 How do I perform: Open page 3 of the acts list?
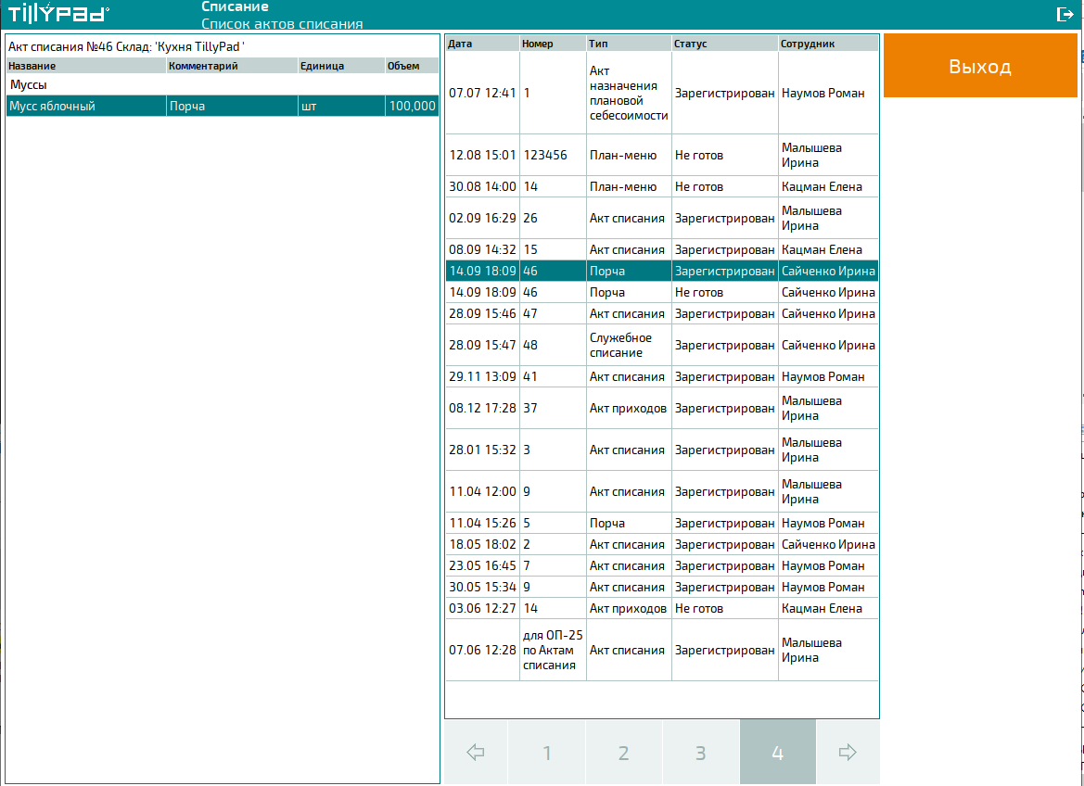(700, 752)
